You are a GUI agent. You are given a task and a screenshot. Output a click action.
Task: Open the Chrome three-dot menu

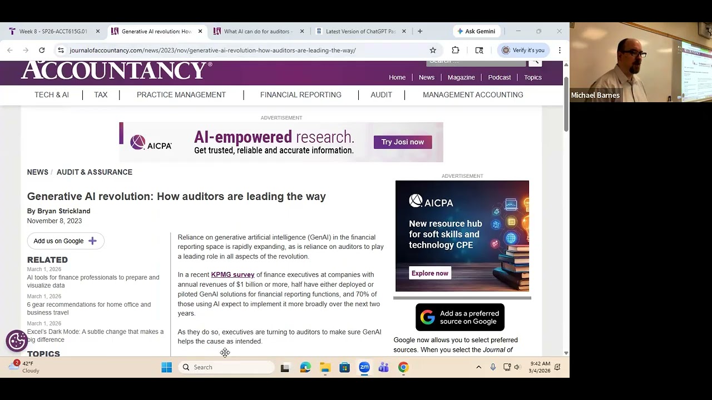coord(560,50)
